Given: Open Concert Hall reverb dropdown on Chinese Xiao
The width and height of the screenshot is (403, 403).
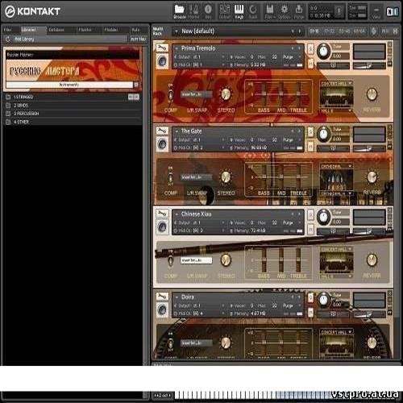Looking at the screenshot, I should tap(336, 249).
